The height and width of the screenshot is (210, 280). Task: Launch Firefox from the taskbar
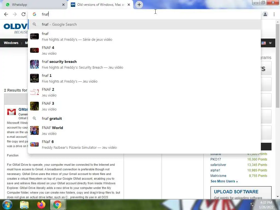point(41,205)
